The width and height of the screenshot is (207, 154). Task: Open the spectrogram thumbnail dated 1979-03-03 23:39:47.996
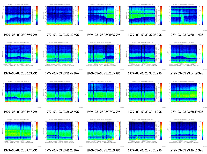pyautogui.click(x=21, y=133)
